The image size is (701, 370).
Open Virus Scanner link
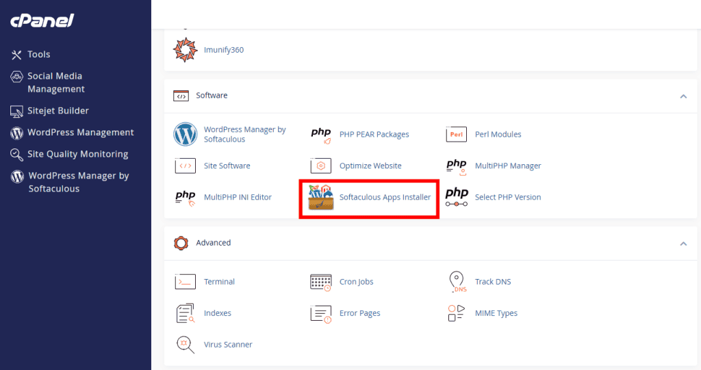click(228, 345)
